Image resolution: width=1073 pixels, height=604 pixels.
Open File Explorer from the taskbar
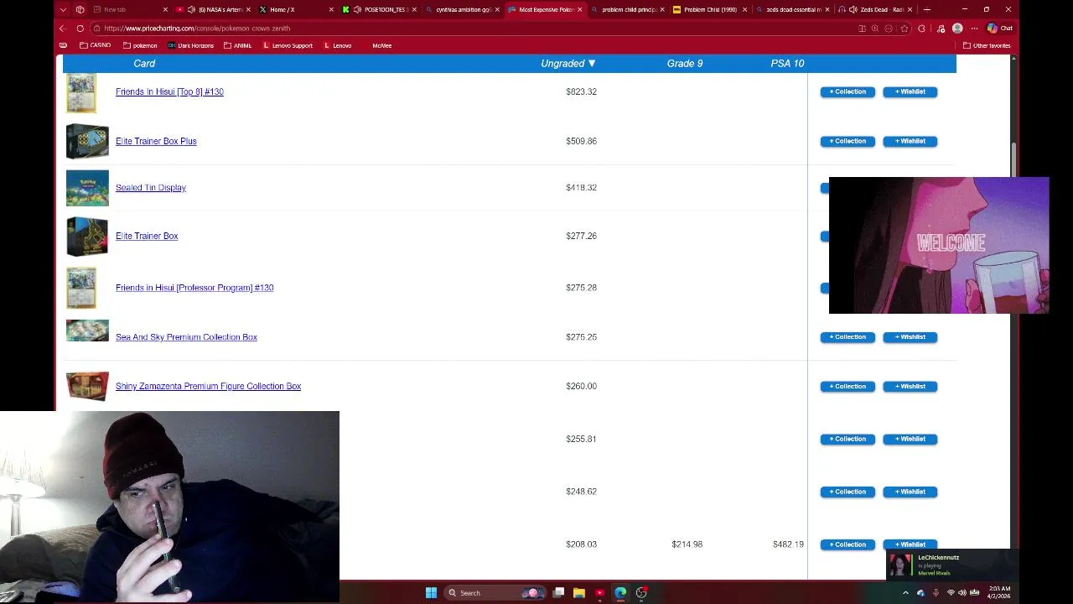(x=579, y=593)
